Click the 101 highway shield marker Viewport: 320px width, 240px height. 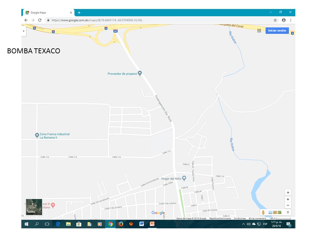point(116,31)
